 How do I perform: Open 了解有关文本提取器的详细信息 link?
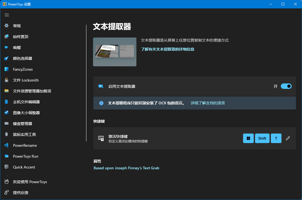pyautogui.click(x=168, y=49)
